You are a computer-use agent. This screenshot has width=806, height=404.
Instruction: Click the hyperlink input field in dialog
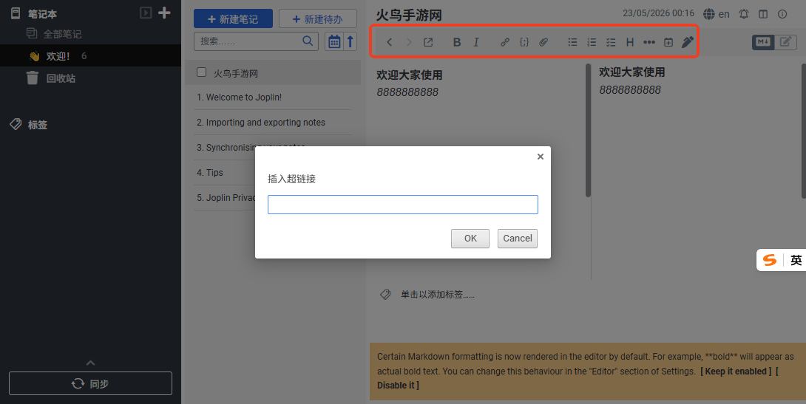point(403,205)
